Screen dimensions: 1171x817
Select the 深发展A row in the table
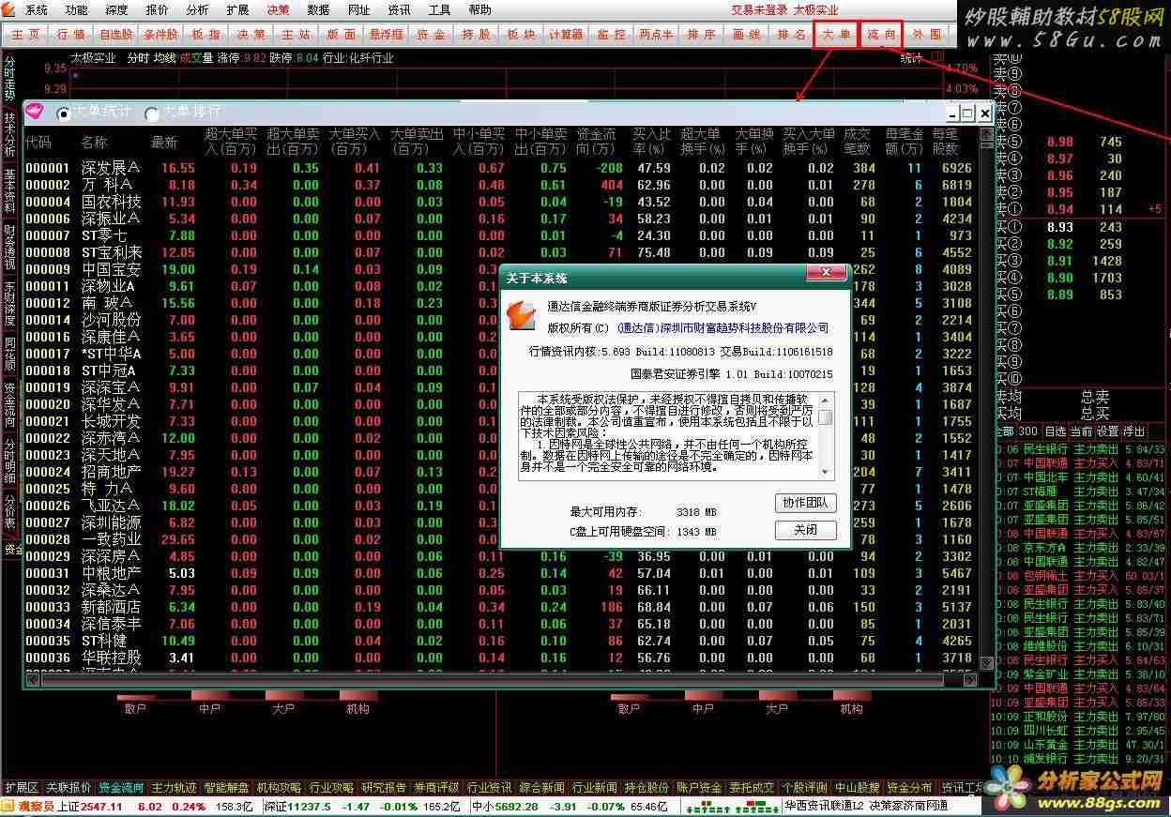tap(501, 168)
